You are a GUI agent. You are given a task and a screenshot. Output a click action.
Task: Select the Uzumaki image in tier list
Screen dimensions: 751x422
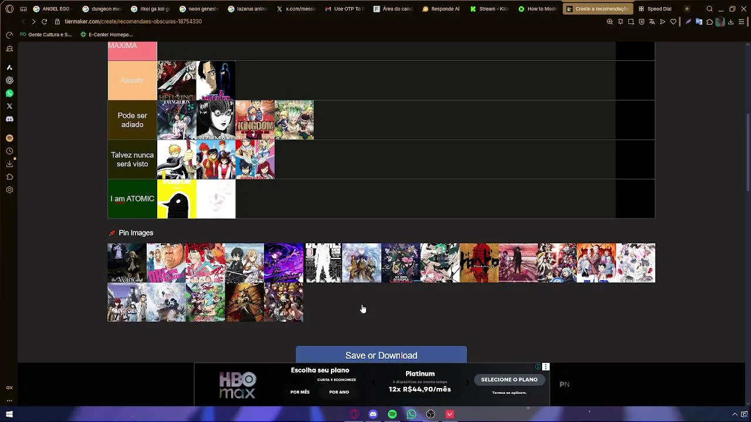pos(216,120)
